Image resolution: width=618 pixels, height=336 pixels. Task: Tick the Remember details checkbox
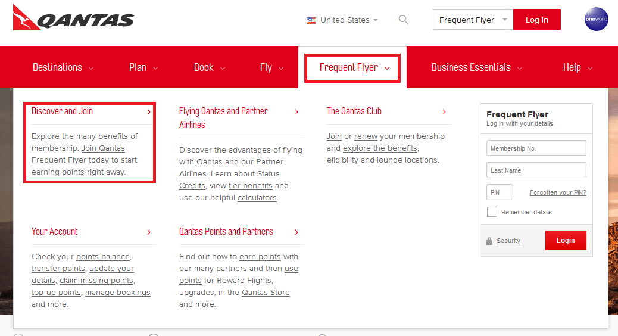point(492,211)
